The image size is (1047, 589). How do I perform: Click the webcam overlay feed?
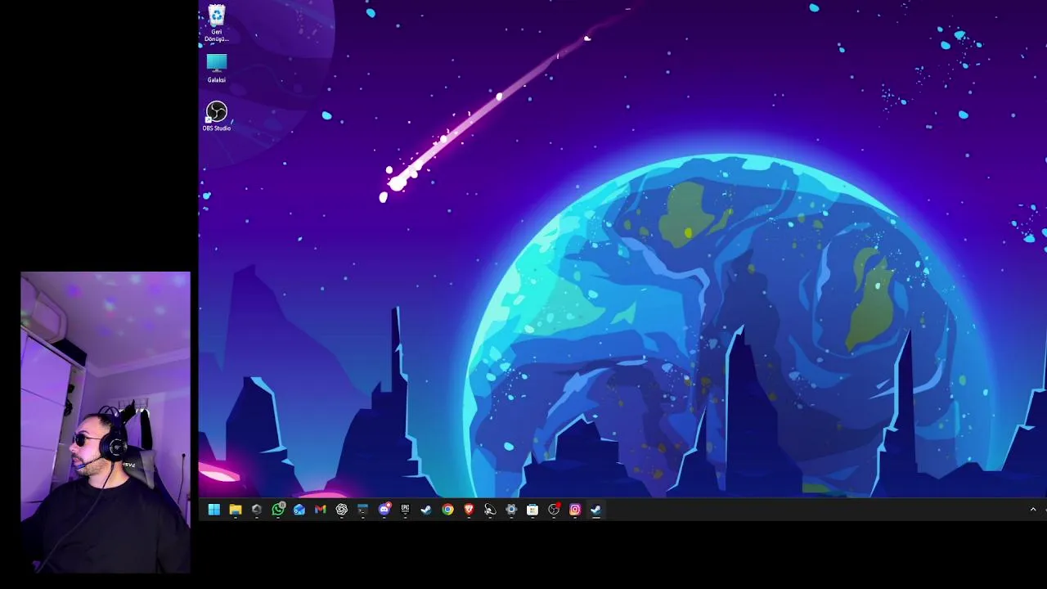click(x=106, y=422)
